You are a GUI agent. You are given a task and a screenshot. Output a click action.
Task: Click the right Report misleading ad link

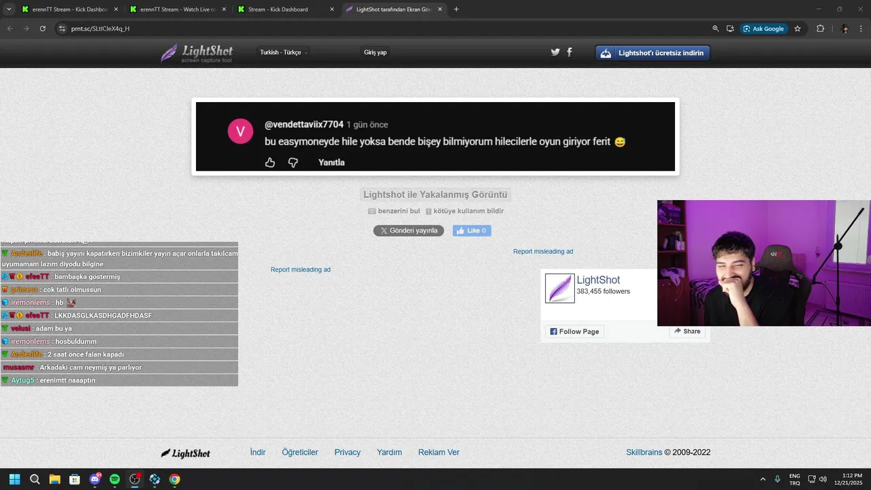point(543,251)
